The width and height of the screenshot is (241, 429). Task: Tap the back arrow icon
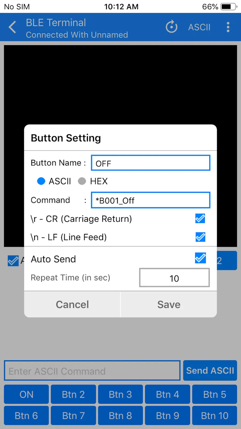click(x=12, y=27)
